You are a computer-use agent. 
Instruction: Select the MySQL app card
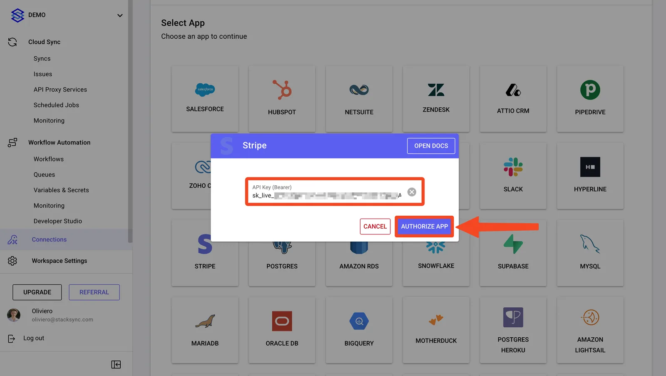click(590, 253)
